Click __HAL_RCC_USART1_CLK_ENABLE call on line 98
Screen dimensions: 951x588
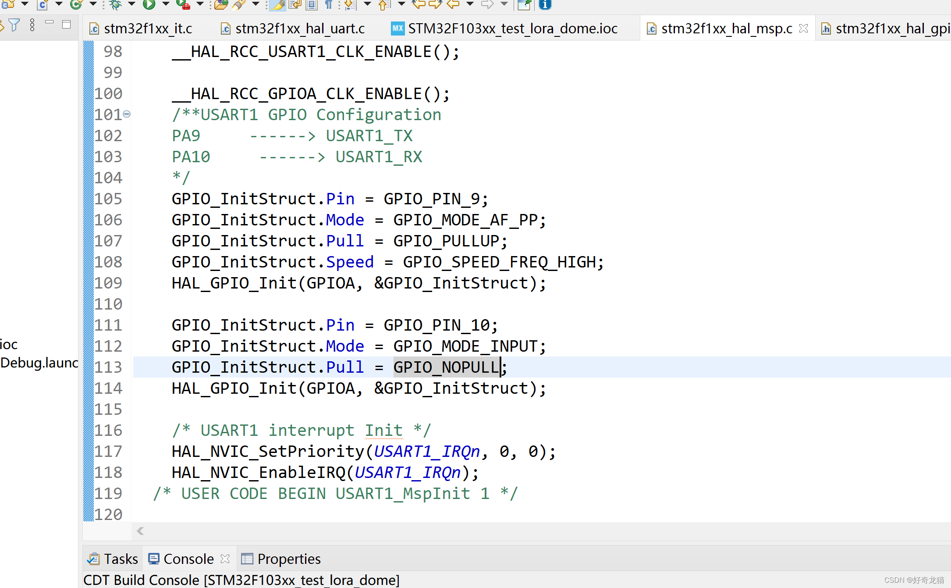point(316,52)
